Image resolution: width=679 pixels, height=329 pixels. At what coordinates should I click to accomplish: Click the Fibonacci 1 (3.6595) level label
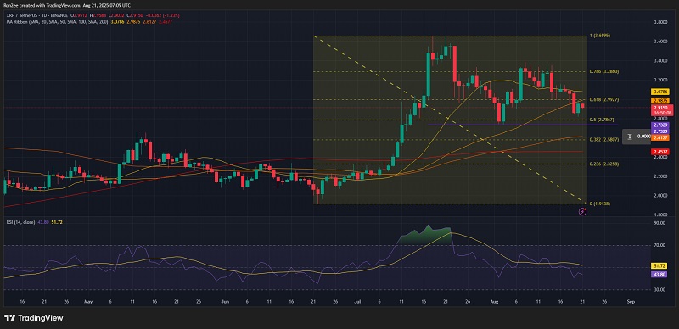pyautogui.click(x=600, y=36)
